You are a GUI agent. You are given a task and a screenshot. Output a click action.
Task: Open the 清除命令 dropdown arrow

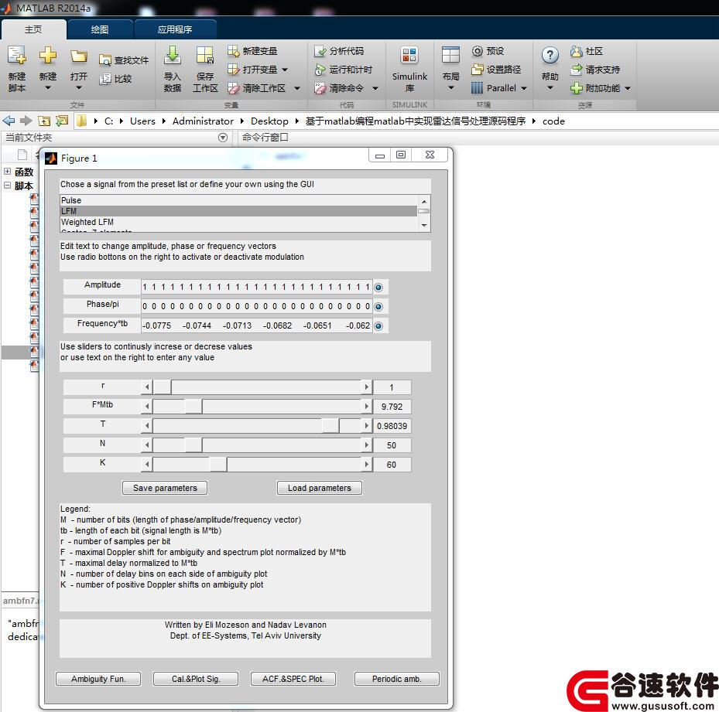point(375,88)
